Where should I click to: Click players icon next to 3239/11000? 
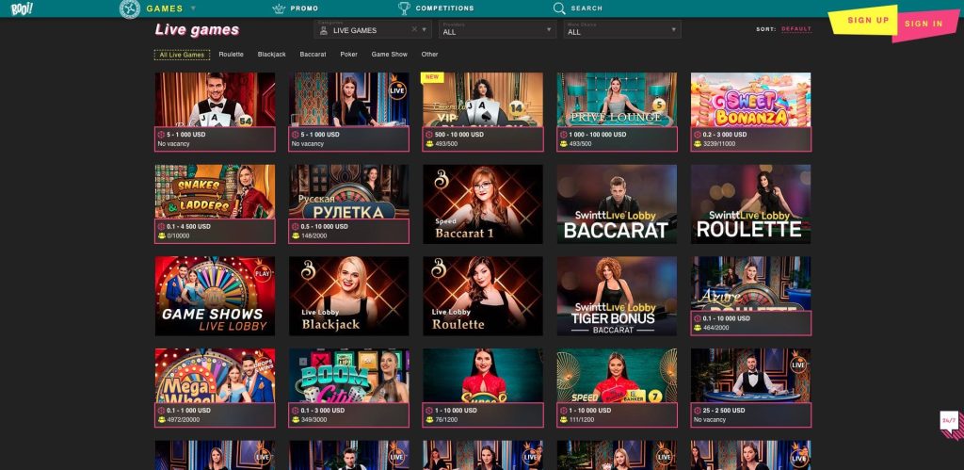[x=698, y=144]
